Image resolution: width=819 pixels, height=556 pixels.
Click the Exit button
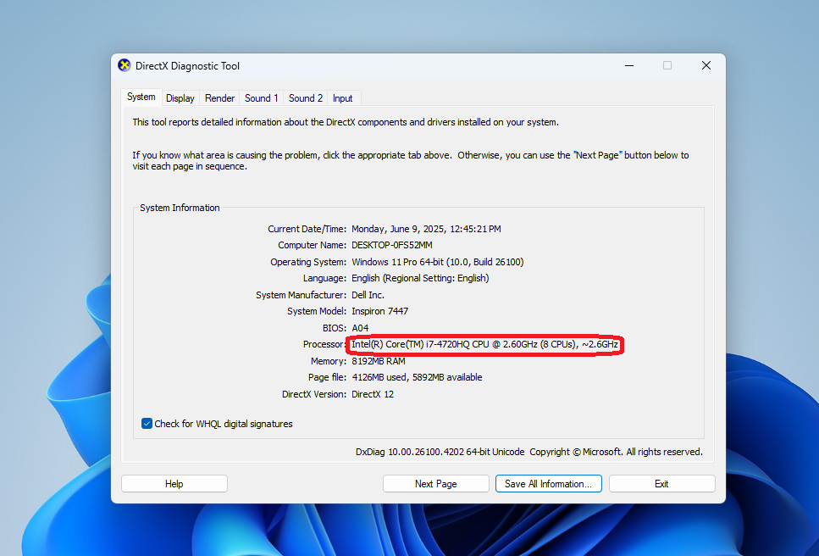[661, 483]
